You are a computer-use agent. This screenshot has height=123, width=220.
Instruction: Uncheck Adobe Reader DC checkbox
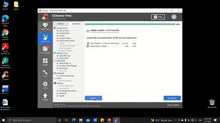(x=57, y=63)
